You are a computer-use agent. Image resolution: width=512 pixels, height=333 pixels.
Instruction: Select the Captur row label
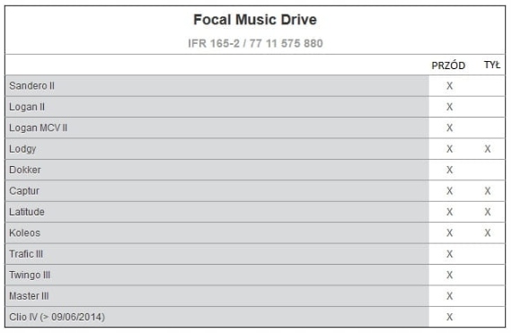24,191
